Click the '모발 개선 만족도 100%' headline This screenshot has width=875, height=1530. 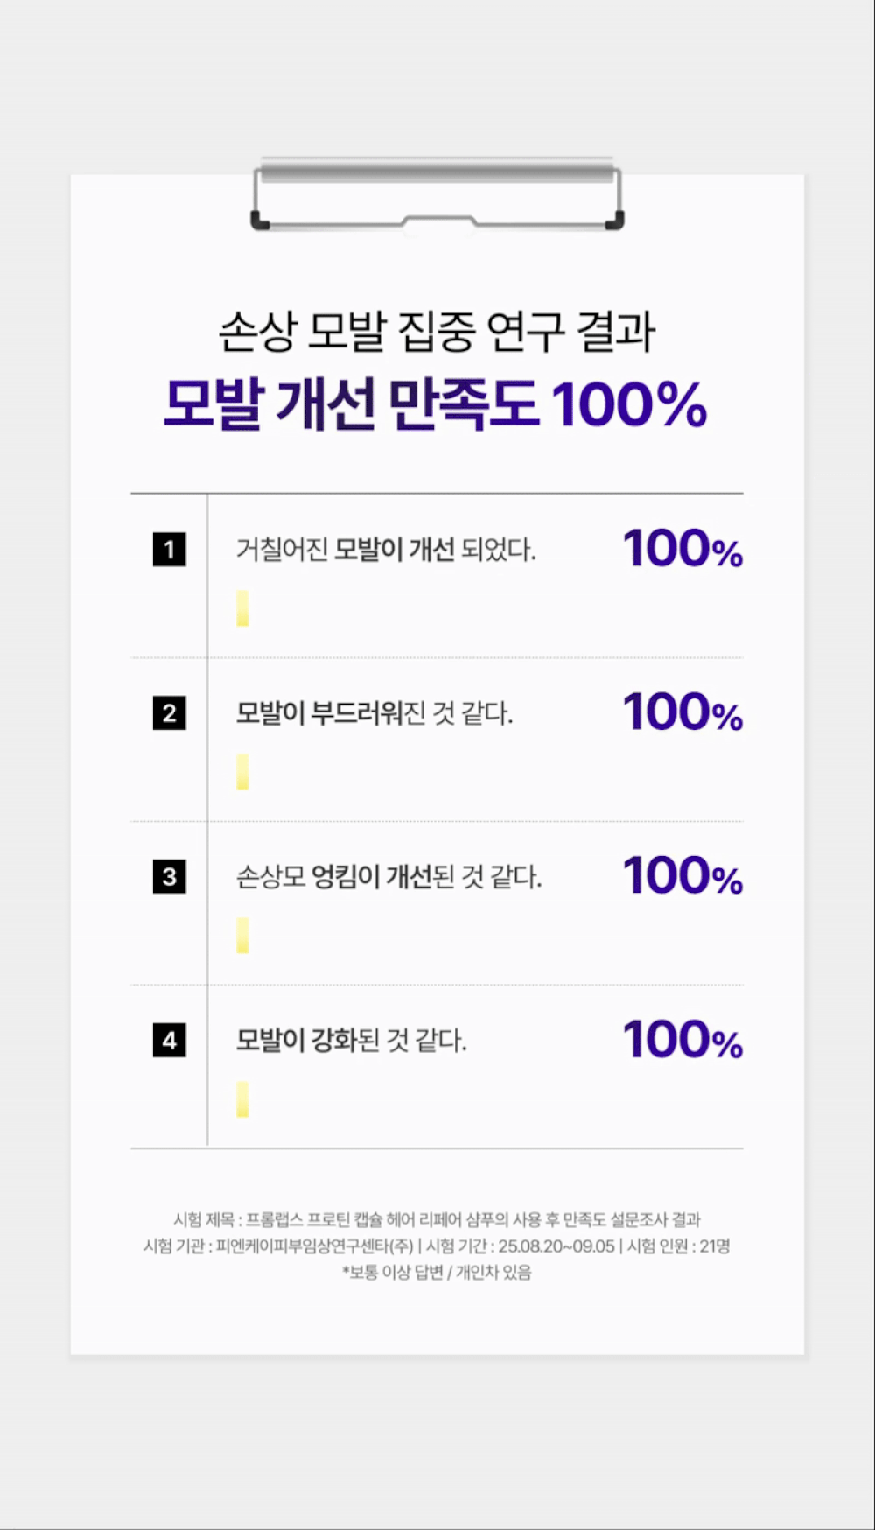pyautogui.click(x=435, y=404)
